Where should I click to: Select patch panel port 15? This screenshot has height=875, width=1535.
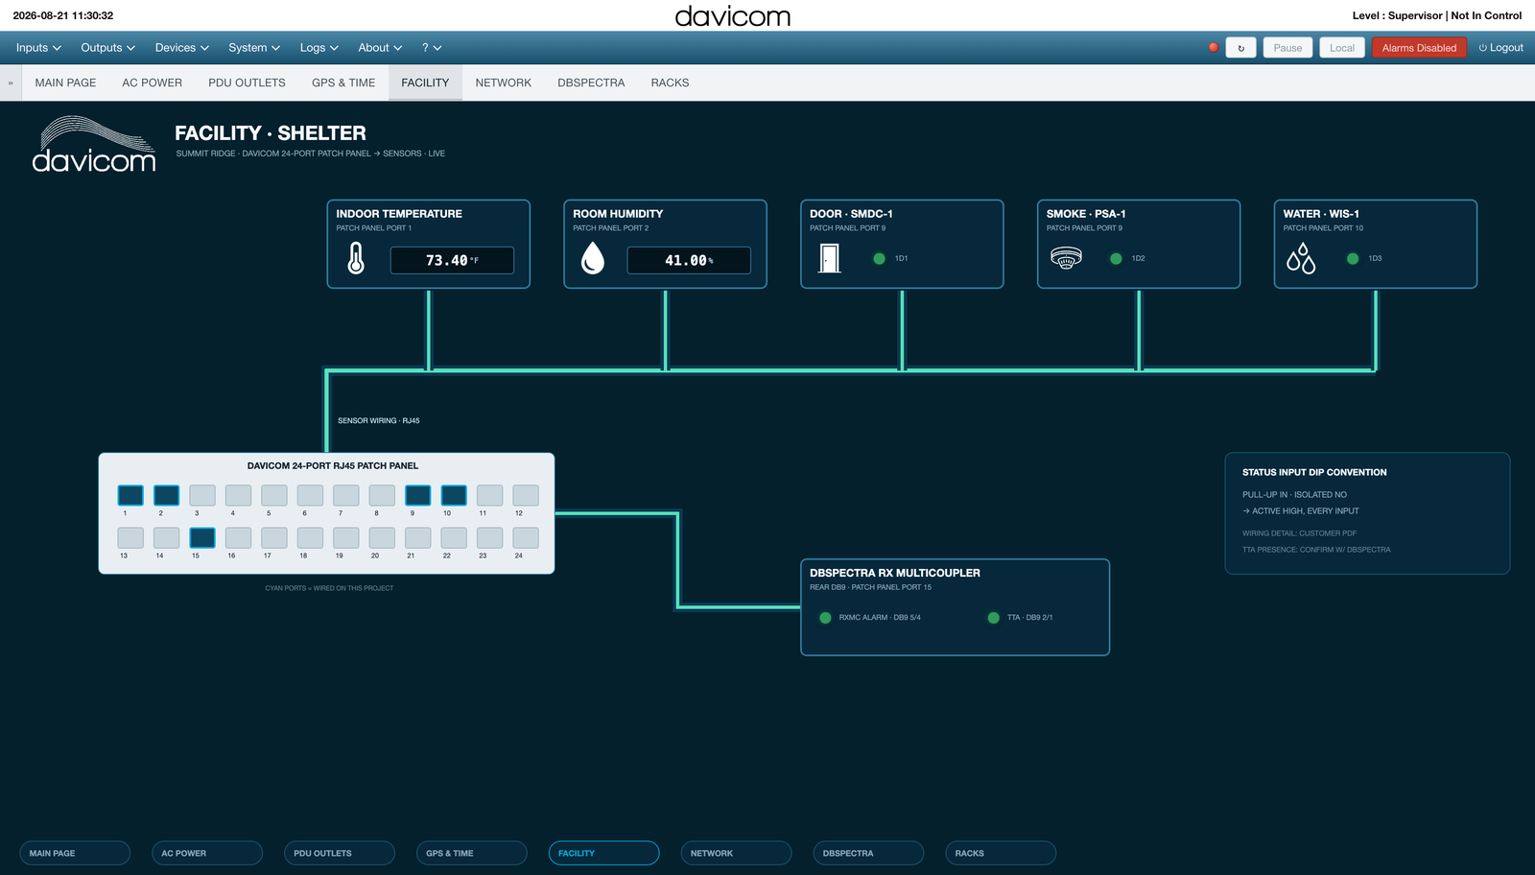[x=202, y=537]
